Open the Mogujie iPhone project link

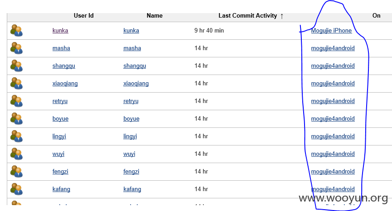331,31
